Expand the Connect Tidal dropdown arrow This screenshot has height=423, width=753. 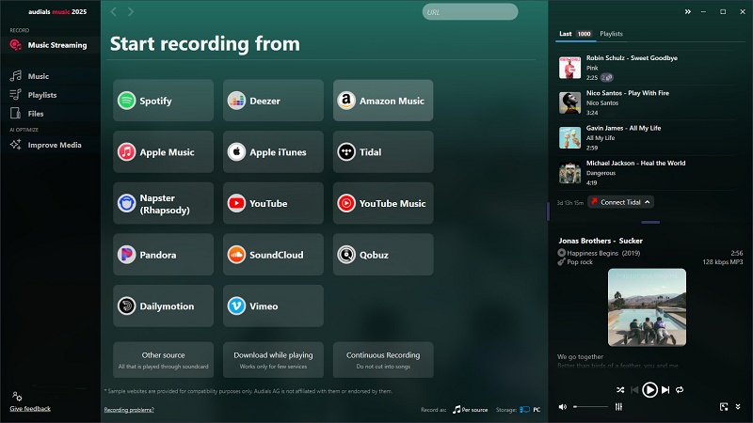(647, 202)
